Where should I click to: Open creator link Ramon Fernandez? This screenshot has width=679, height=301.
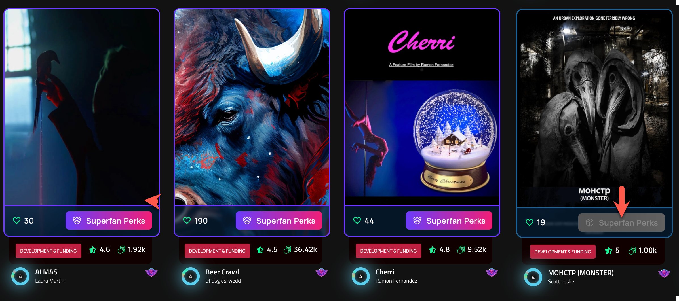point(396,281)
